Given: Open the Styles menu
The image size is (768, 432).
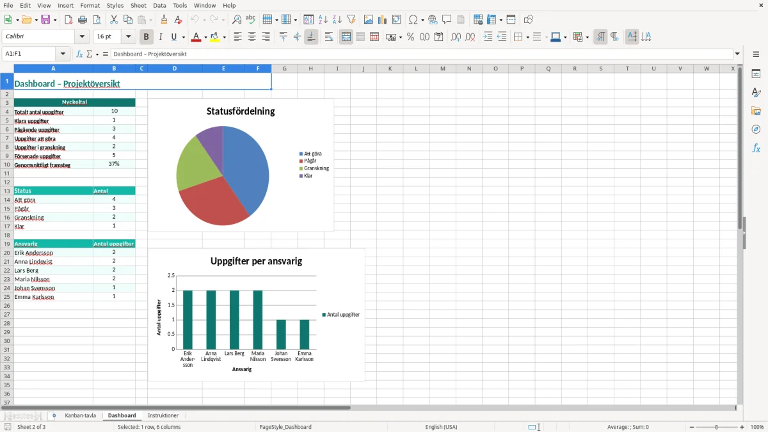Looking at the screenshot, I should [x=115, y=5].
